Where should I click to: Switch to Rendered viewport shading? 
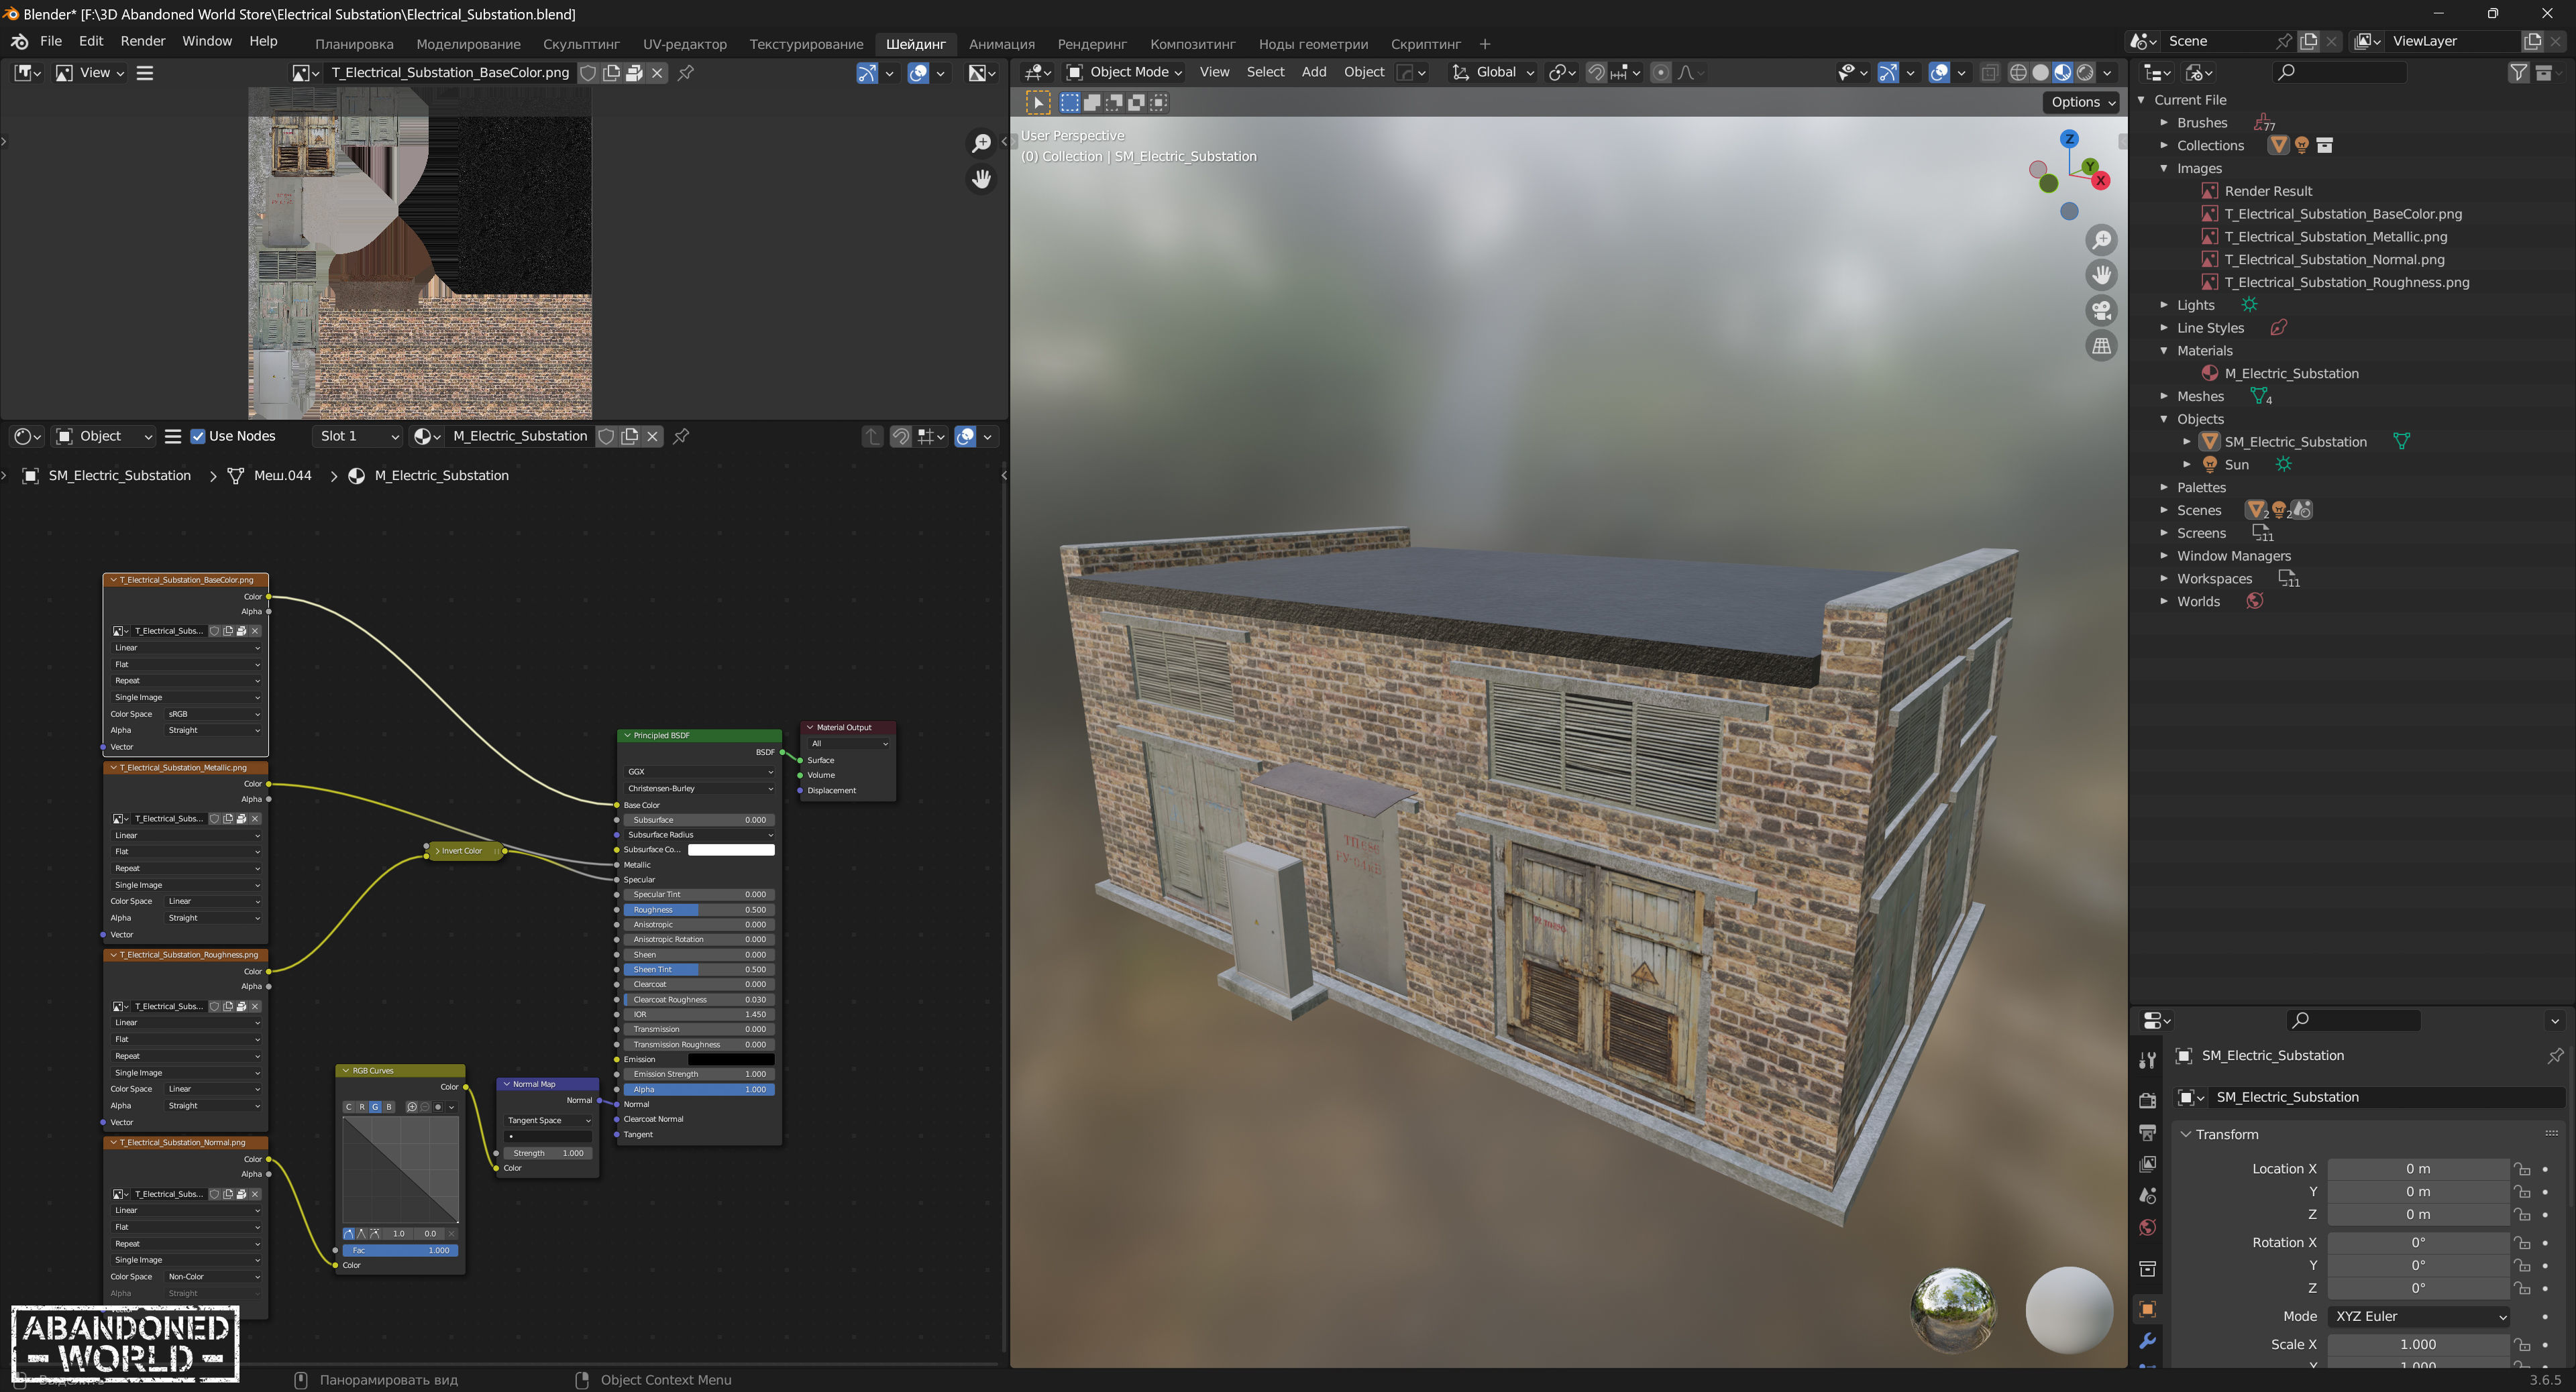click(2085, 72)
